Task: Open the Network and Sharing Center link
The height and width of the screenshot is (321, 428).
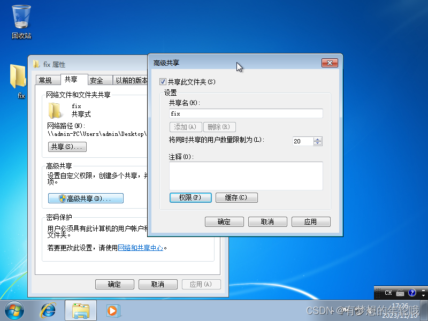Action: (x=140, y=248)
